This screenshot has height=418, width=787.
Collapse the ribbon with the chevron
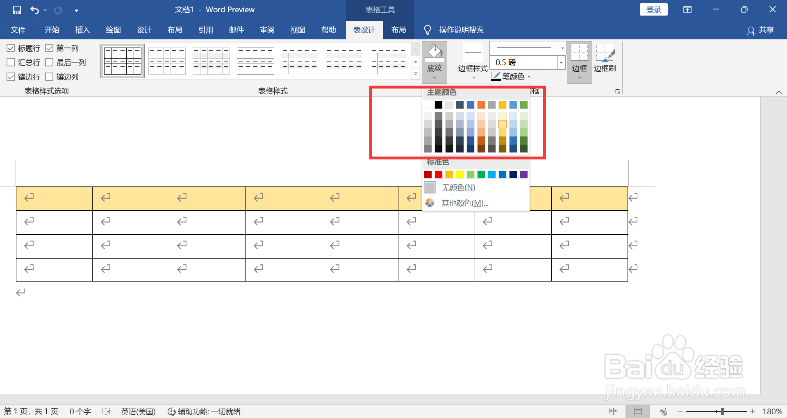pos(779,92)
